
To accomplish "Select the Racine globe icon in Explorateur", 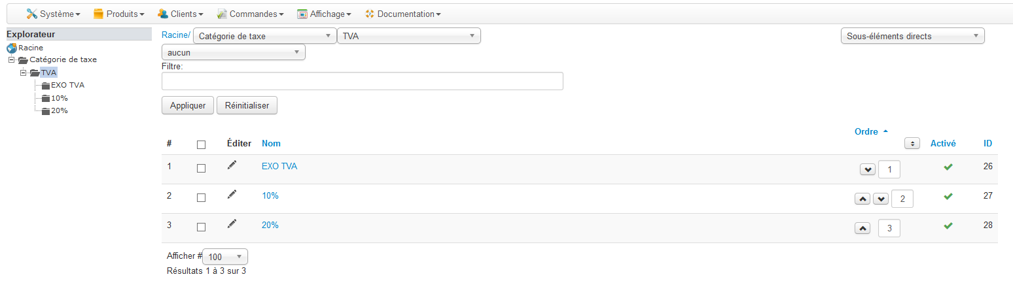I will tap(12, 48).
